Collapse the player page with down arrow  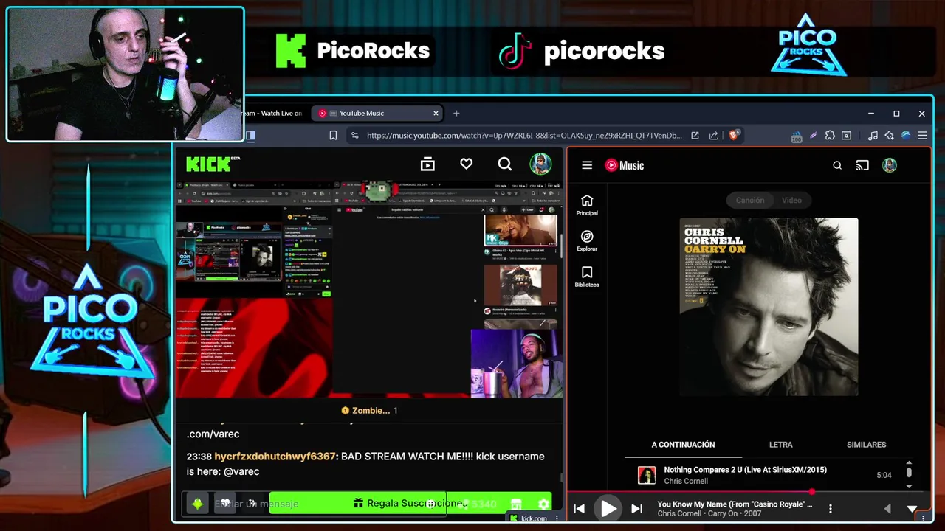912,509
